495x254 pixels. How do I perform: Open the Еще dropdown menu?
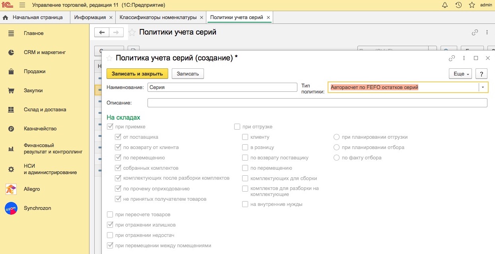tap(460, 74)
